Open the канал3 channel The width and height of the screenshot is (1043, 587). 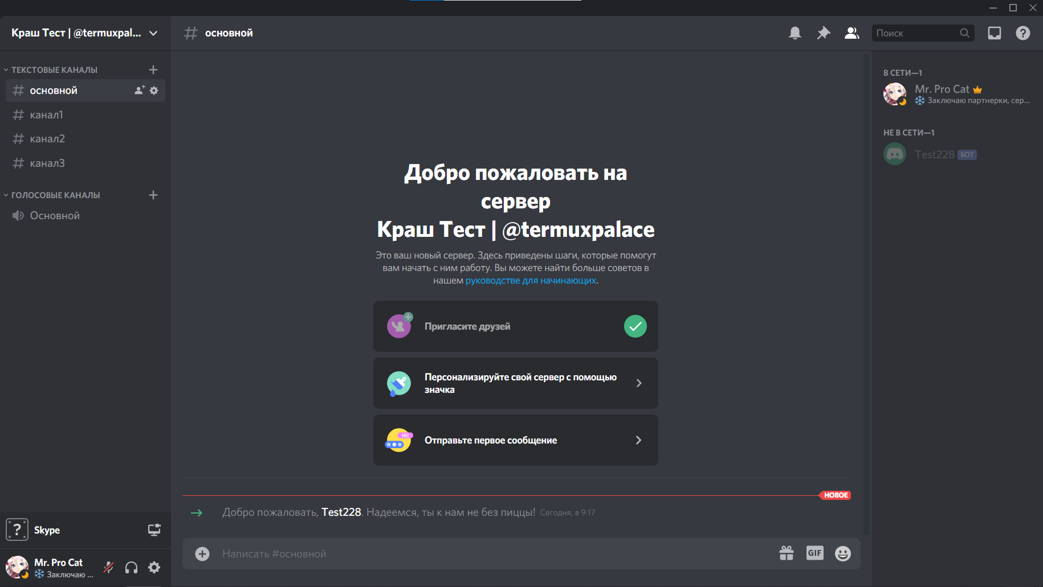(x=85, y=163)
